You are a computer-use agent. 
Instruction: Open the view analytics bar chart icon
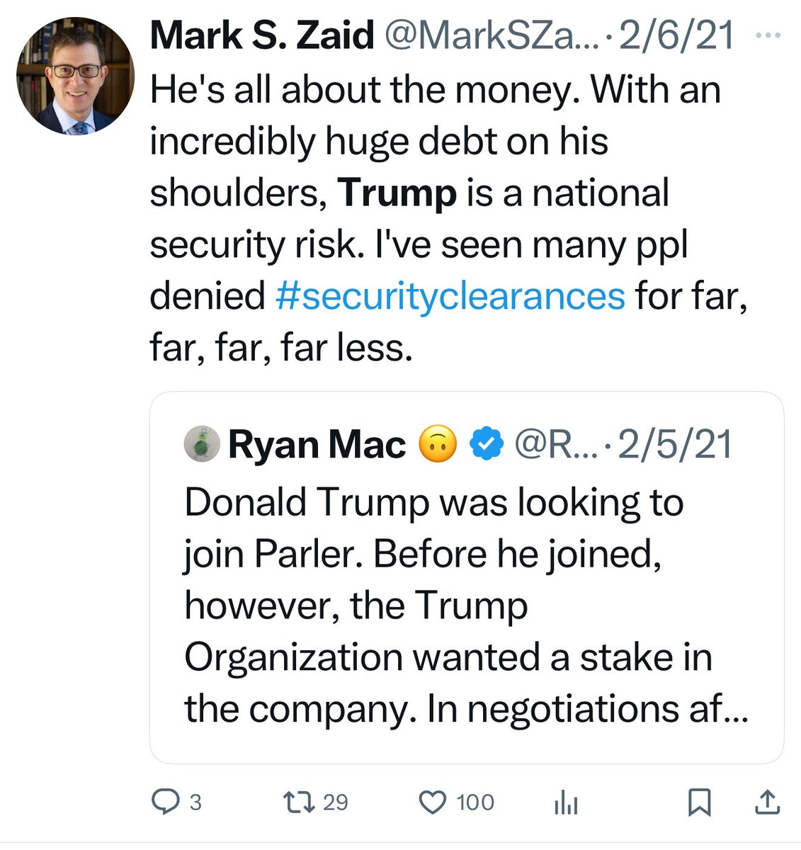[x=566, y=803]
